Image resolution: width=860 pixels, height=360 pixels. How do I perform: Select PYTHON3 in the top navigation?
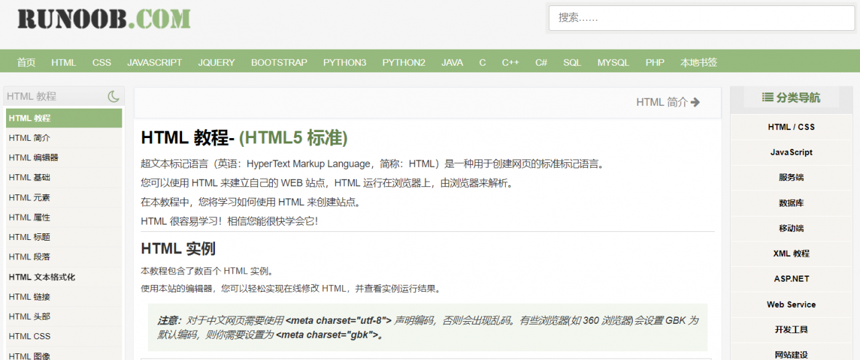(345, 62)
